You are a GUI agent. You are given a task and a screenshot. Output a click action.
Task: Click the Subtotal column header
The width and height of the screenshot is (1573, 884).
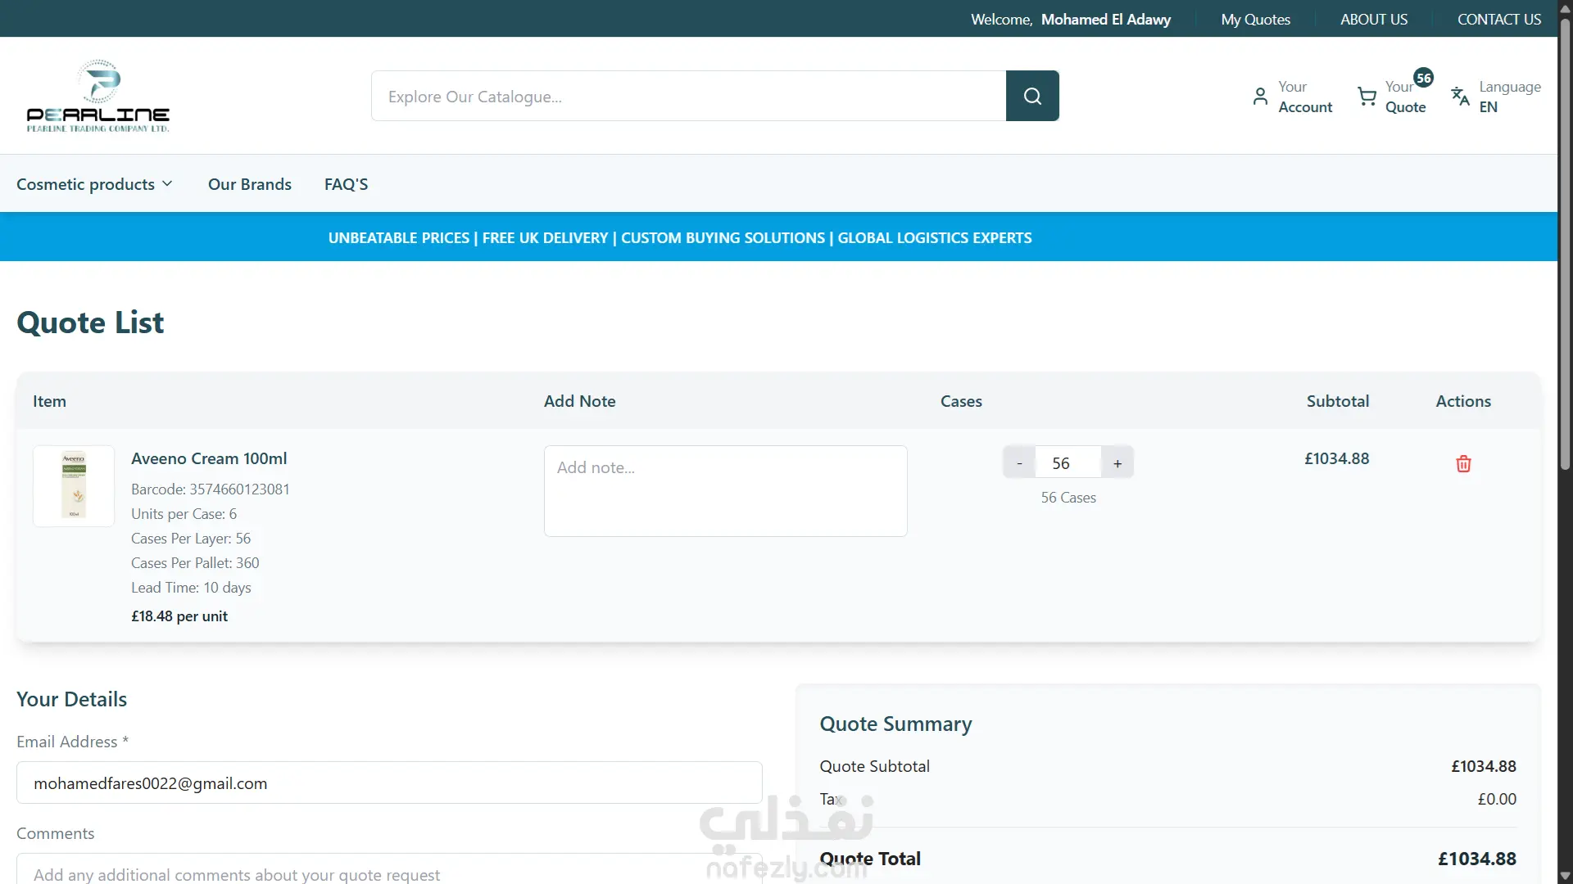click(x=1338, y=401)
